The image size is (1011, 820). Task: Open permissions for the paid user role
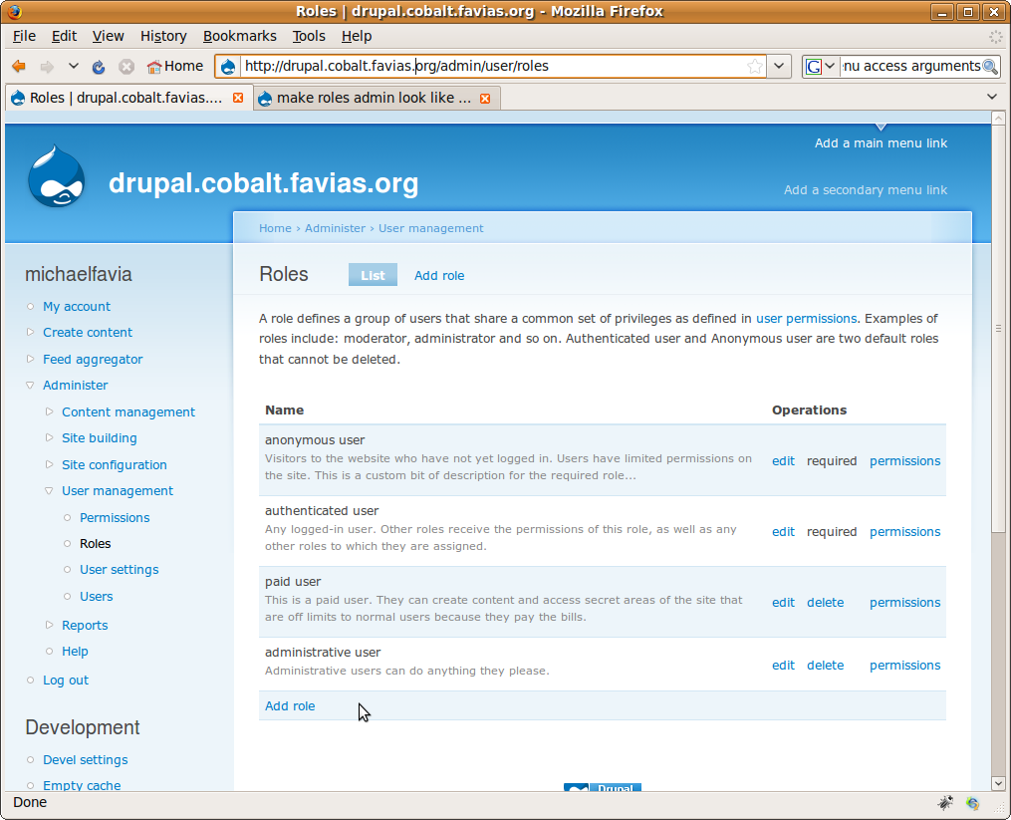[x=904, y=602]
